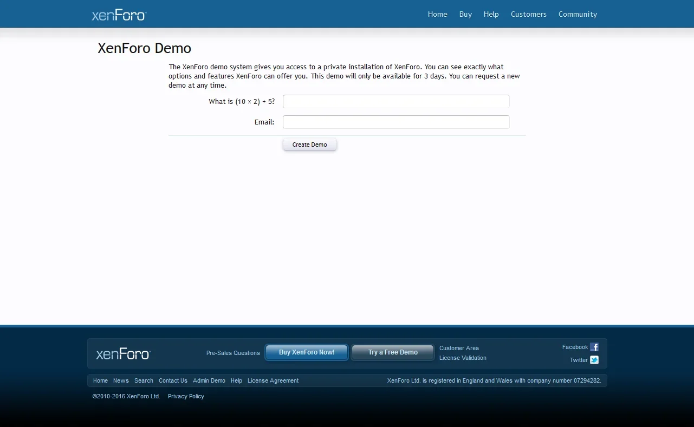Click the Create Demo button
The width and height of the screenshot is (694, 427).
[310, 144]
